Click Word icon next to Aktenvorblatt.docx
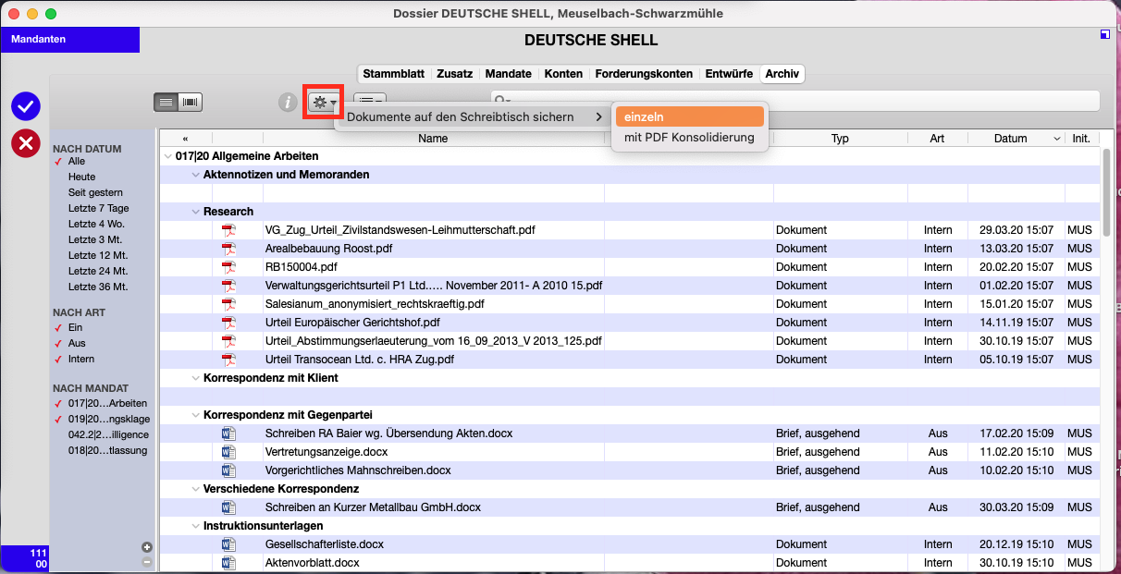The height and width of the screenshot is (574, 1121). point(228,563)
